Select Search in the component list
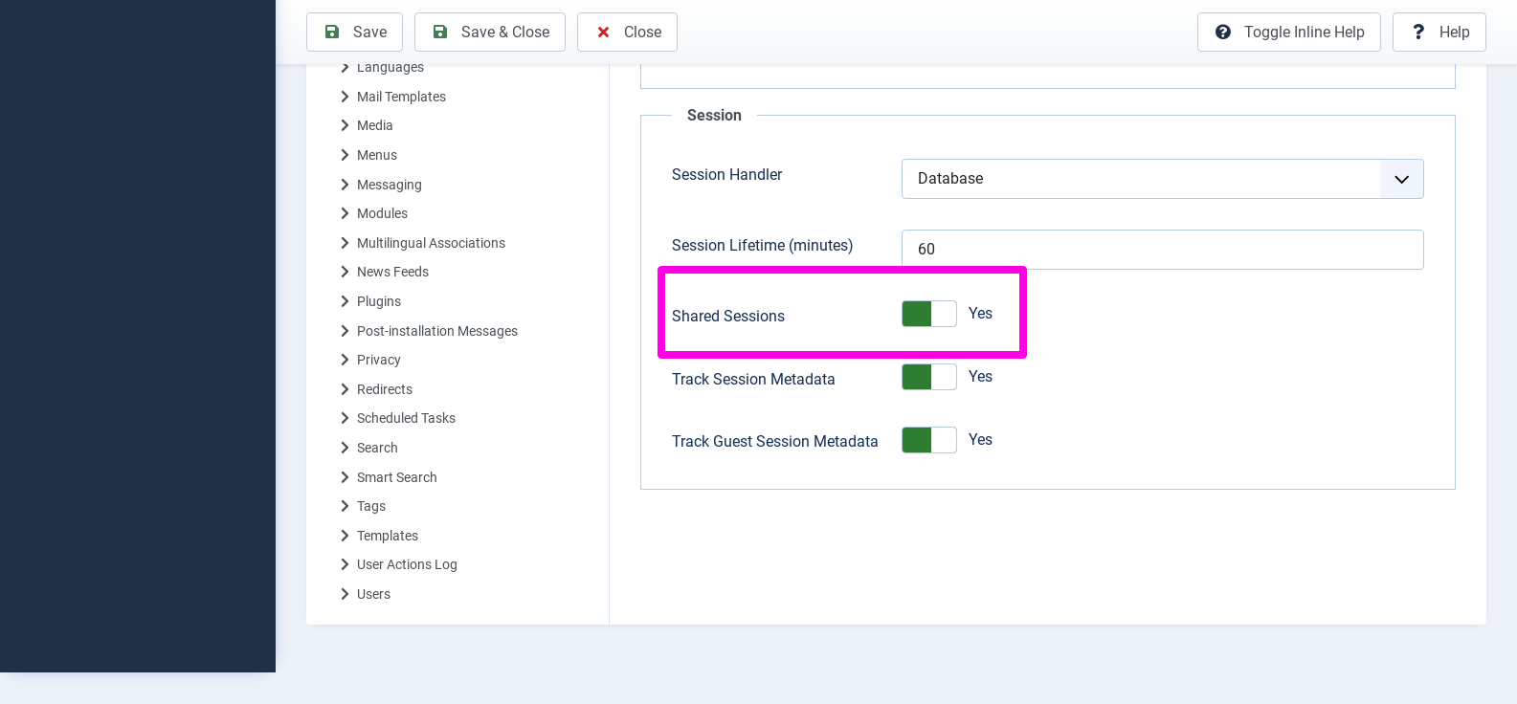Screen dimensions: 1517x704 377,448
